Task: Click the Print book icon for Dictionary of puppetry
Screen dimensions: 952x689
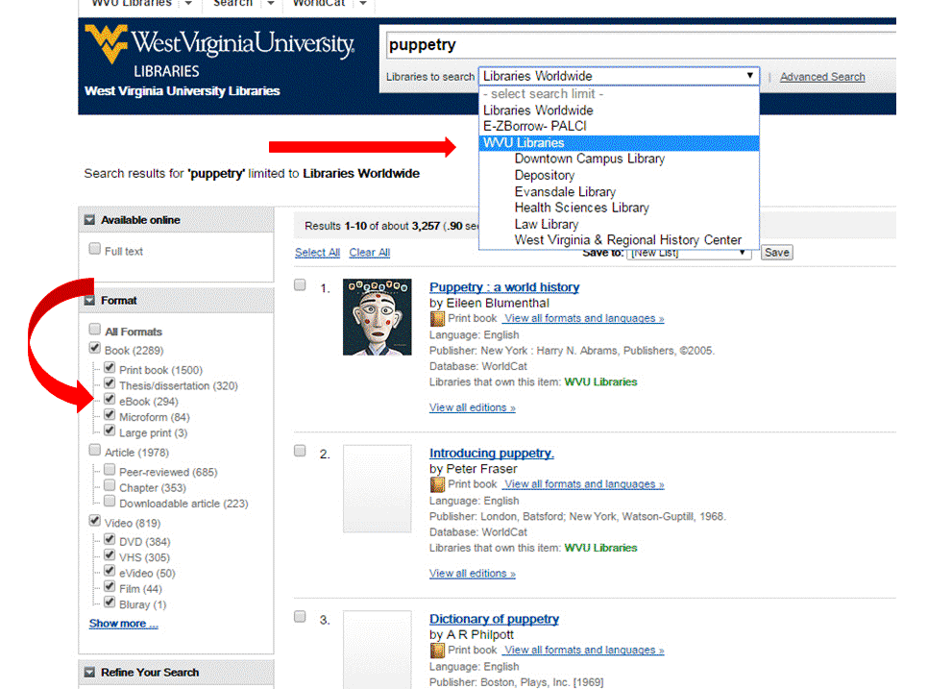Action: pos(436,651)
